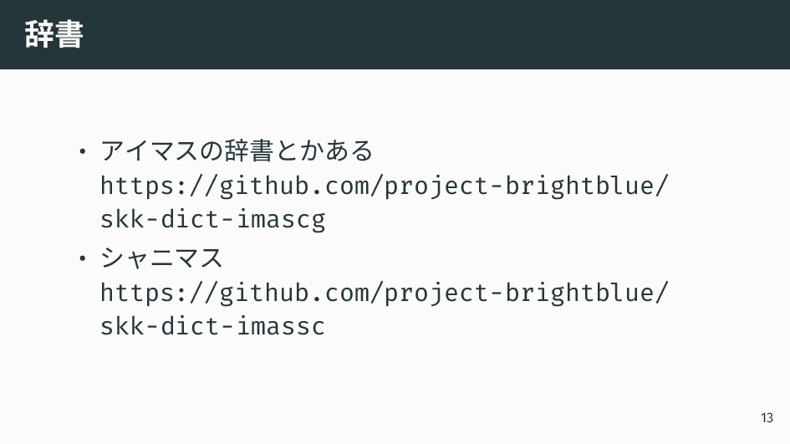This screenshot has width=790, height=444.
Task: Click the シャニマス bullet text
Action: [161, 258]
